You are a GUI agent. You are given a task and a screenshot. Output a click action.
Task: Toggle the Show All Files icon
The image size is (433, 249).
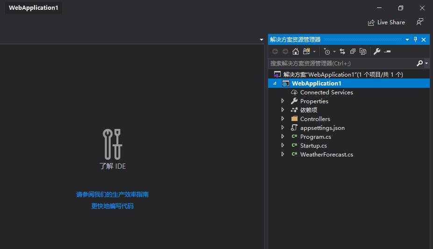point(363,51)
